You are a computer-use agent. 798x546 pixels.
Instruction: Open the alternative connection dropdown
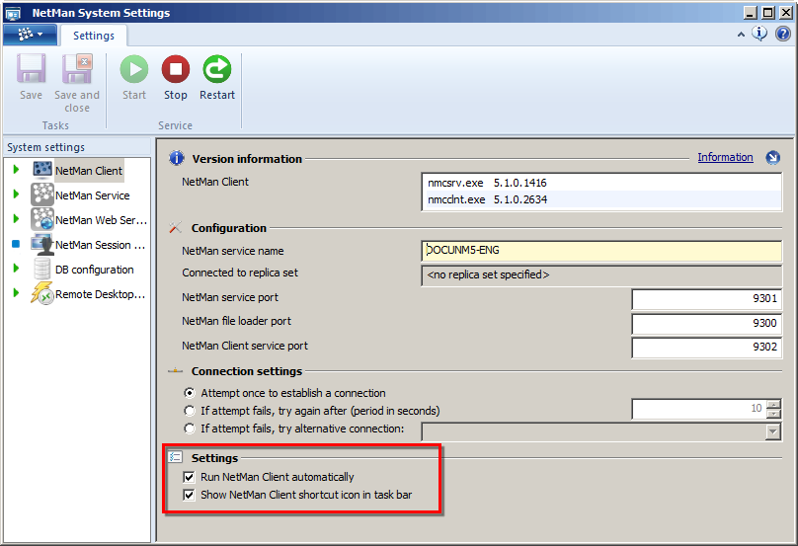pyautogui.click(x=773, y=432)
